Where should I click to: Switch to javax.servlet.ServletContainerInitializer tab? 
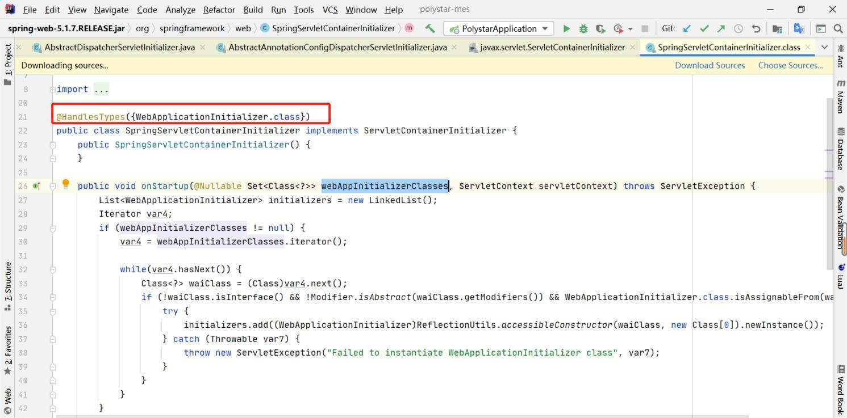pyautogui.click(x=552, y=47)
